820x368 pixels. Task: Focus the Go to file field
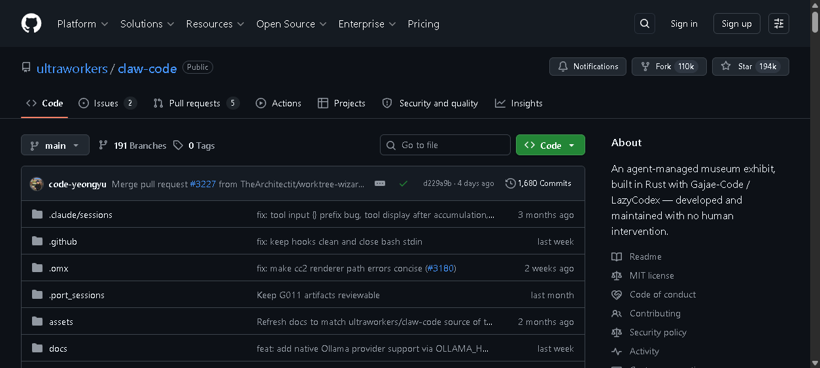(x=445, y=145)
